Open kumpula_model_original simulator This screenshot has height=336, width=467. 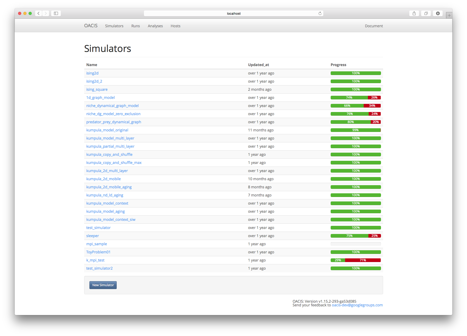(107, 130)
